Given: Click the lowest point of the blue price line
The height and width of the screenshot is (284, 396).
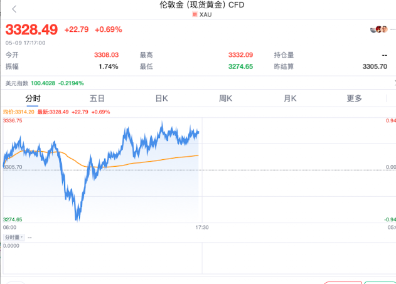Looking at the screenshot, I should tap(77, 220).
